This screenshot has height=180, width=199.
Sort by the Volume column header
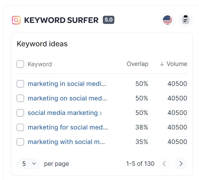click(x=177, y=64)
